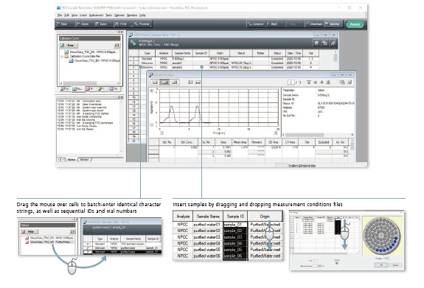The width and height of the screenshot is (424, 288).
Task: Open the Edit menu
Action: pos(66,15)
